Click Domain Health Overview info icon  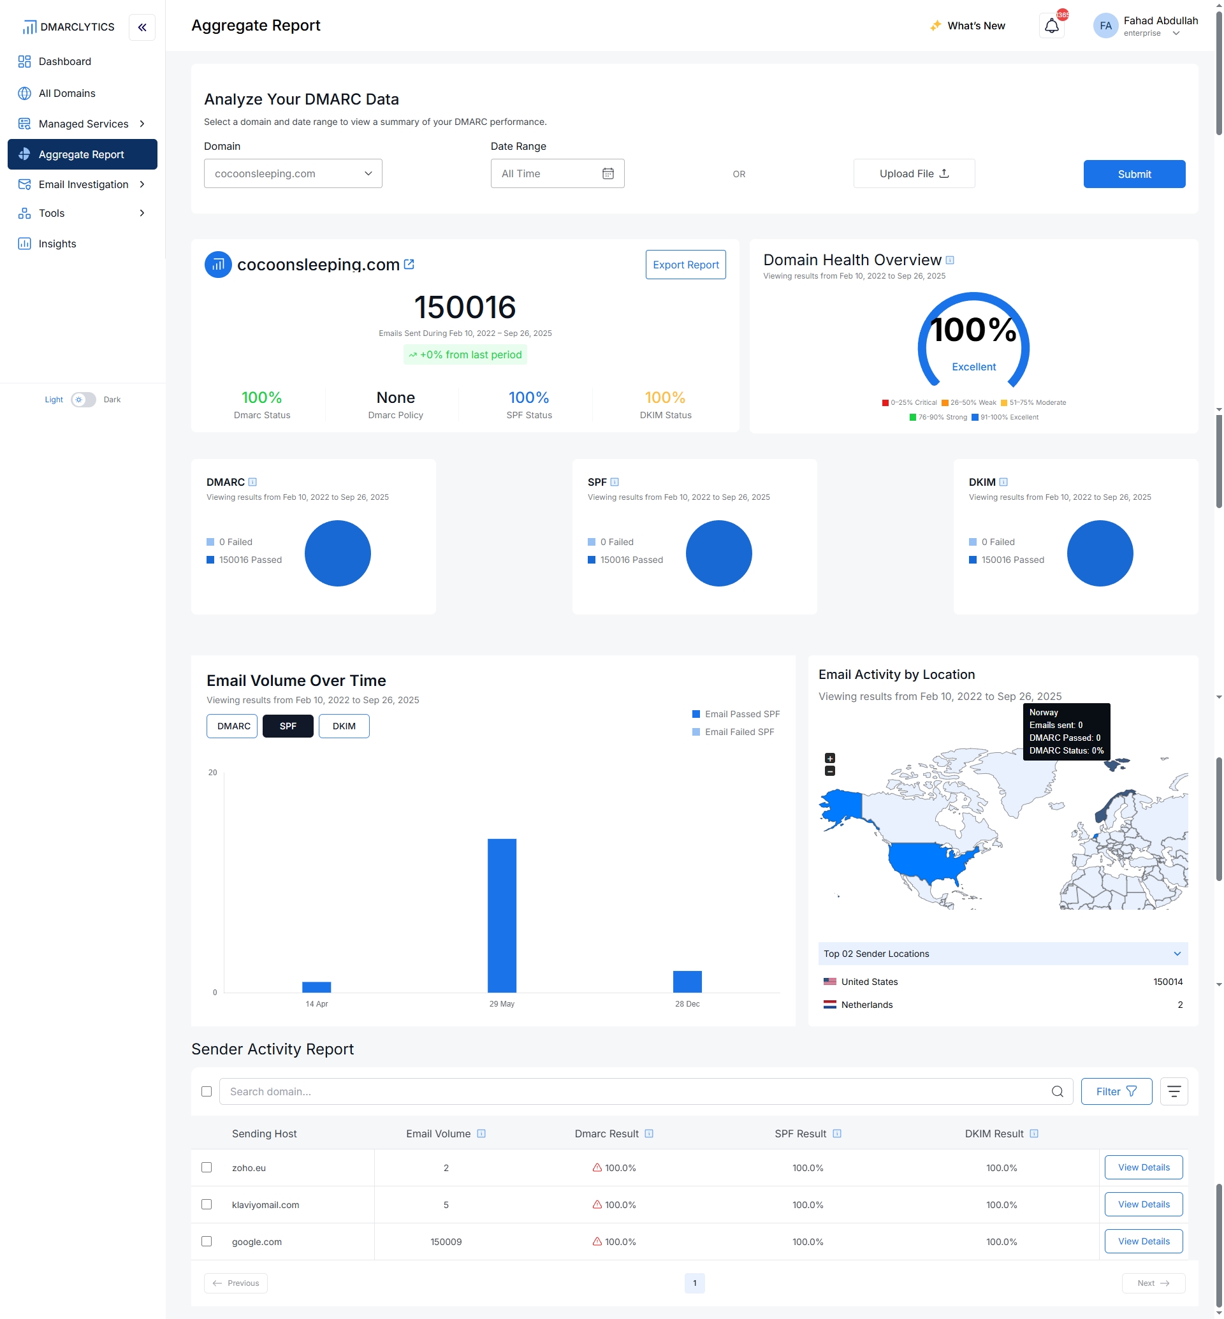pyautogui.click(x=950, y=260)
